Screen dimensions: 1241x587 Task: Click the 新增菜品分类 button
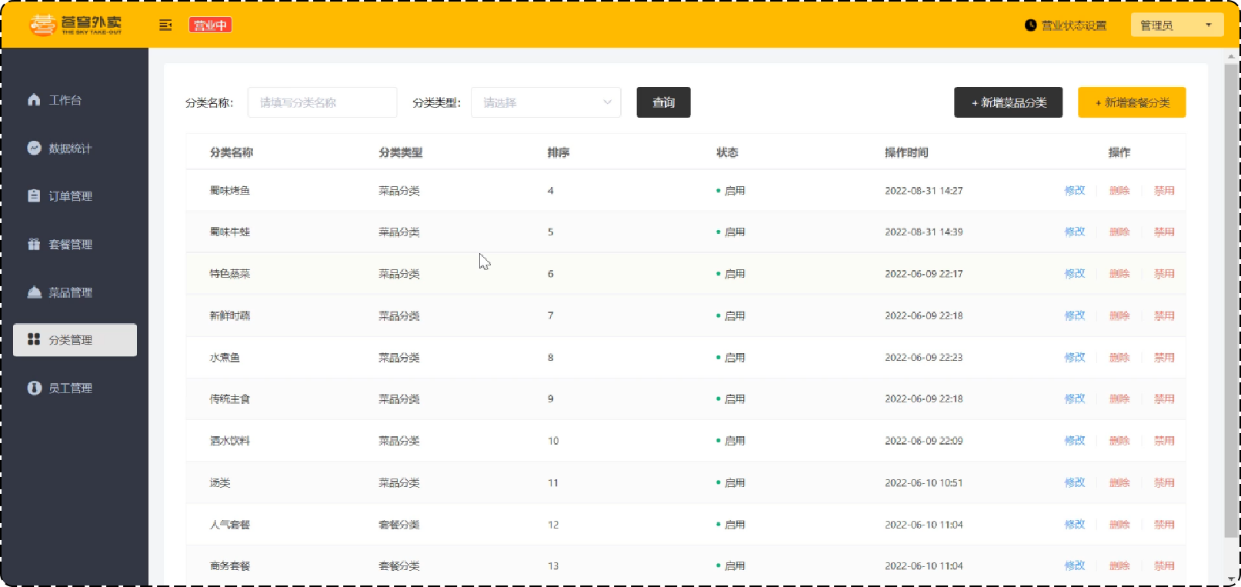[x=1008, y=102]
